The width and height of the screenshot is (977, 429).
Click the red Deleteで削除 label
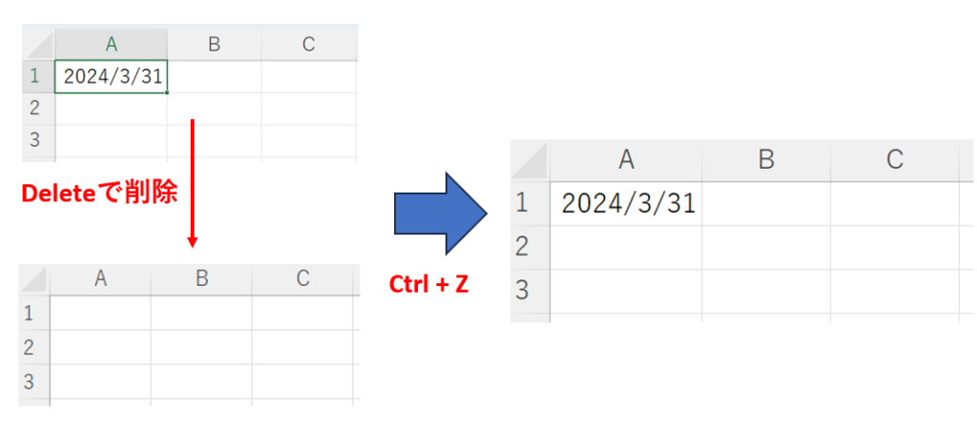pos(99,194)
